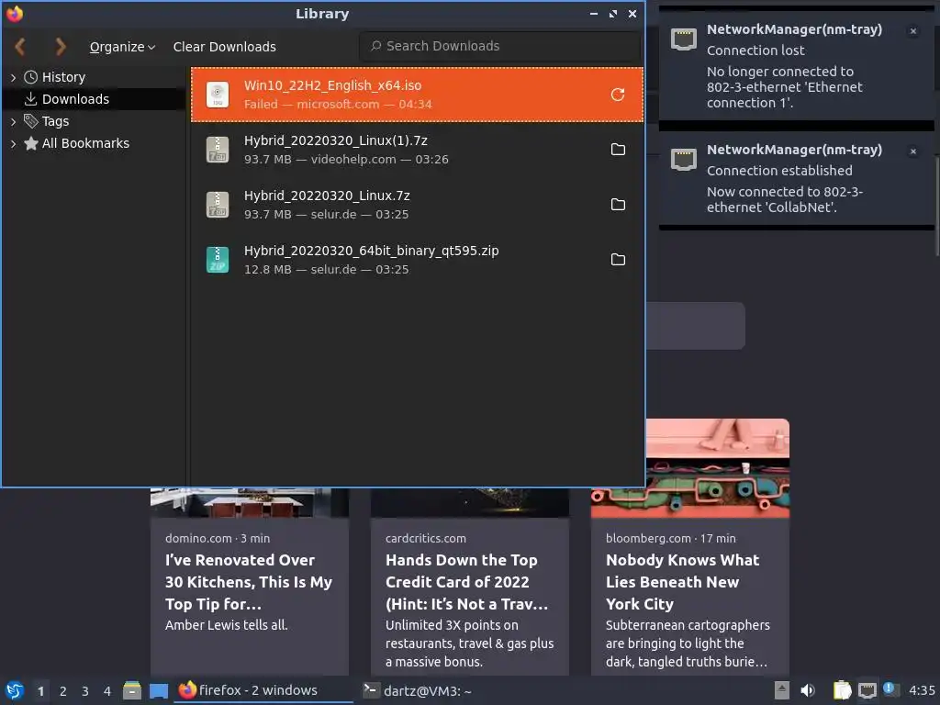This screenshot has height=705, width=940.
Task: Select All Bookmarks in the sidebar
Action: [85, 144]
